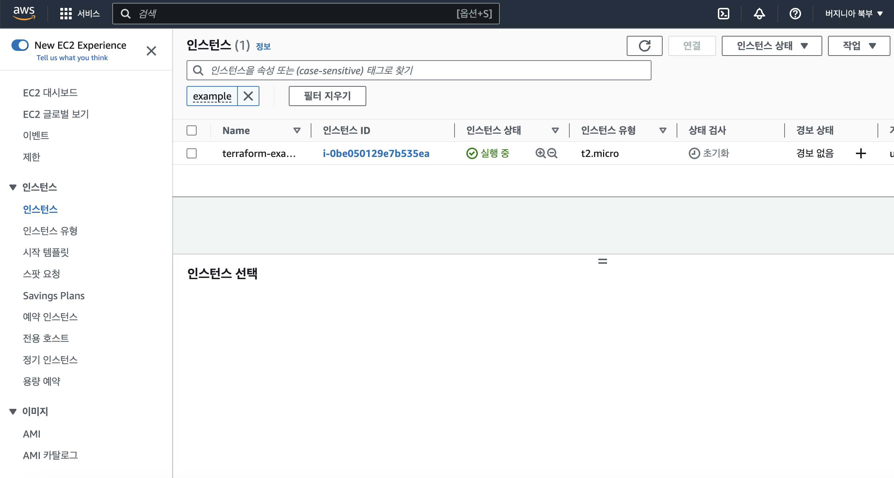The width and height of the screenshot is (894, 478).
Task: Click the terraform-exa... name cell
Action: [259, 153]
